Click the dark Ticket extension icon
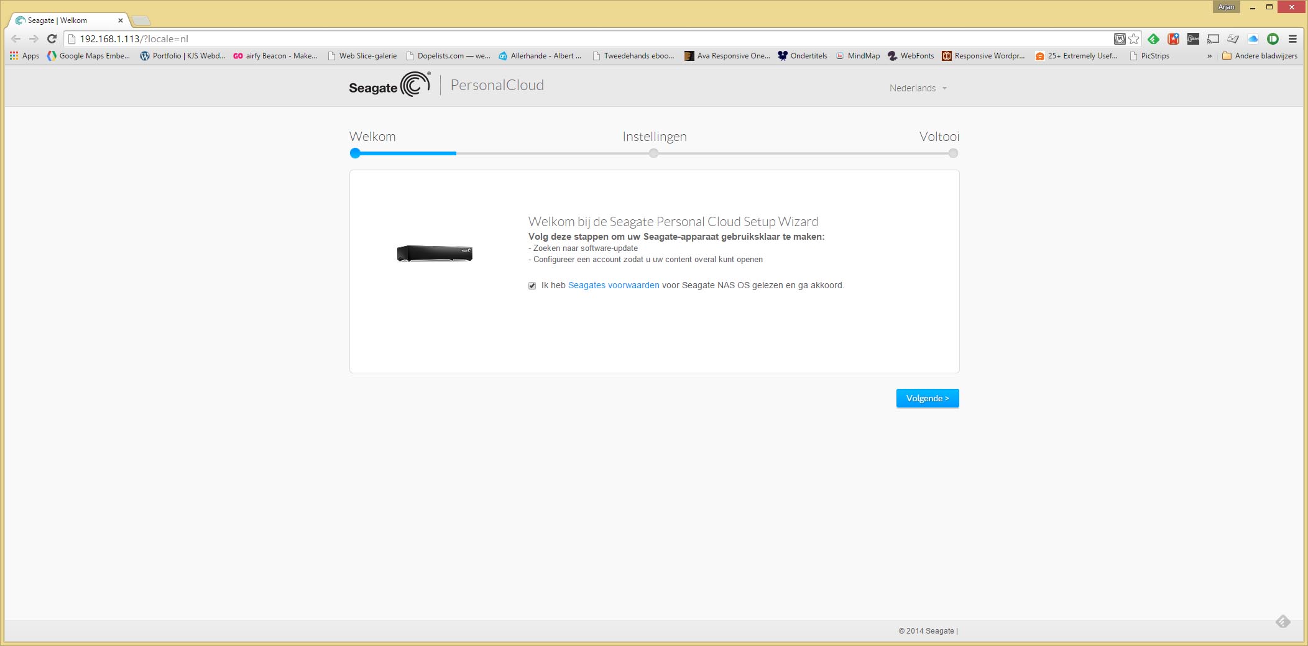1308x646 pixels. [1193, 39]
